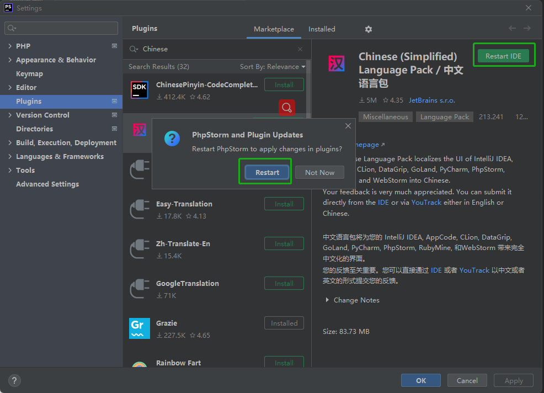Install the Zh-Translate-En plugin
The height and width of the screenshot is (393, 544).
(x=284, y=244)
